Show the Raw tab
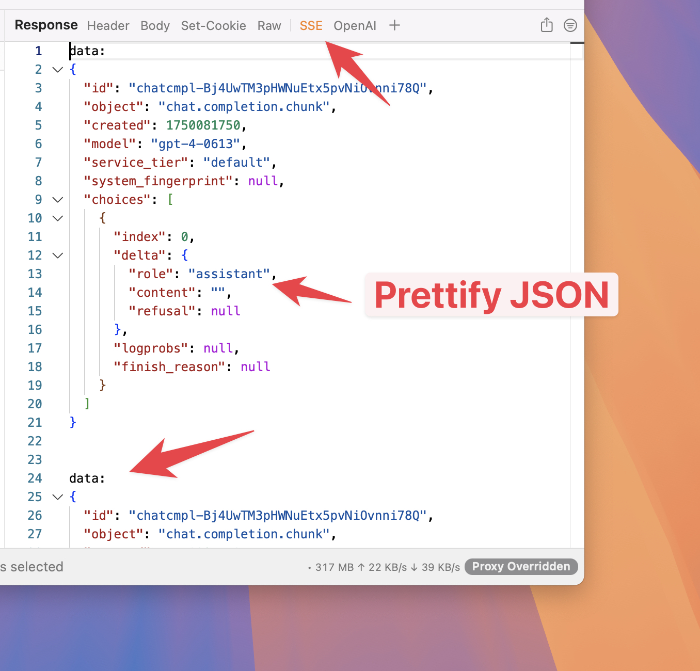This screenshot has height=671, width=700. (269, 26)
